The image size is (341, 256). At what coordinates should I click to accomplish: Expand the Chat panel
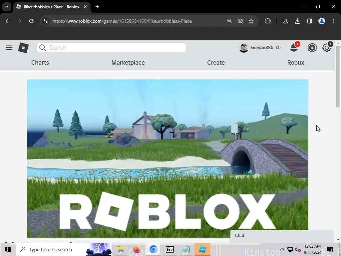click(282, 236)
